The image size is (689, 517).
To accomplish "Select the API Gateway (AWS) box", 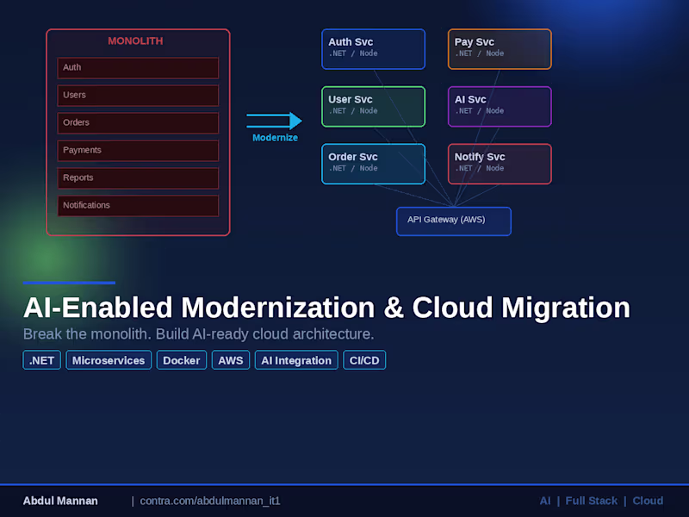I will 454,221.
